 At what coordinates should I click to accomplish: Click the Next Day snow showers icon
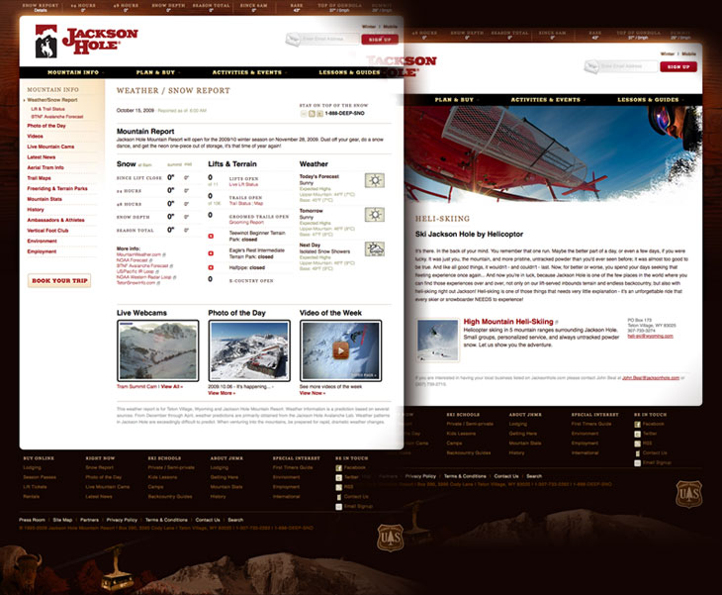click(x=375, y=248)
